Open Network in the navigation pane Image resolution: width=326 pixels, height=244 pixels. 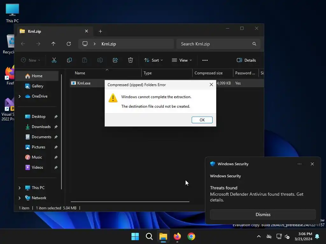pyautogui.click(x=39, y=198)
